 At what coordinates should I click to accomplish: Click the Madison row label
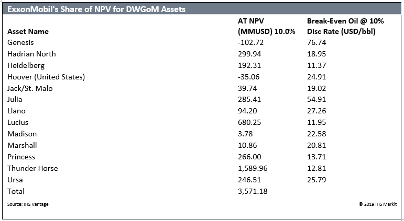pyautogui.click(x=22, y=134)
